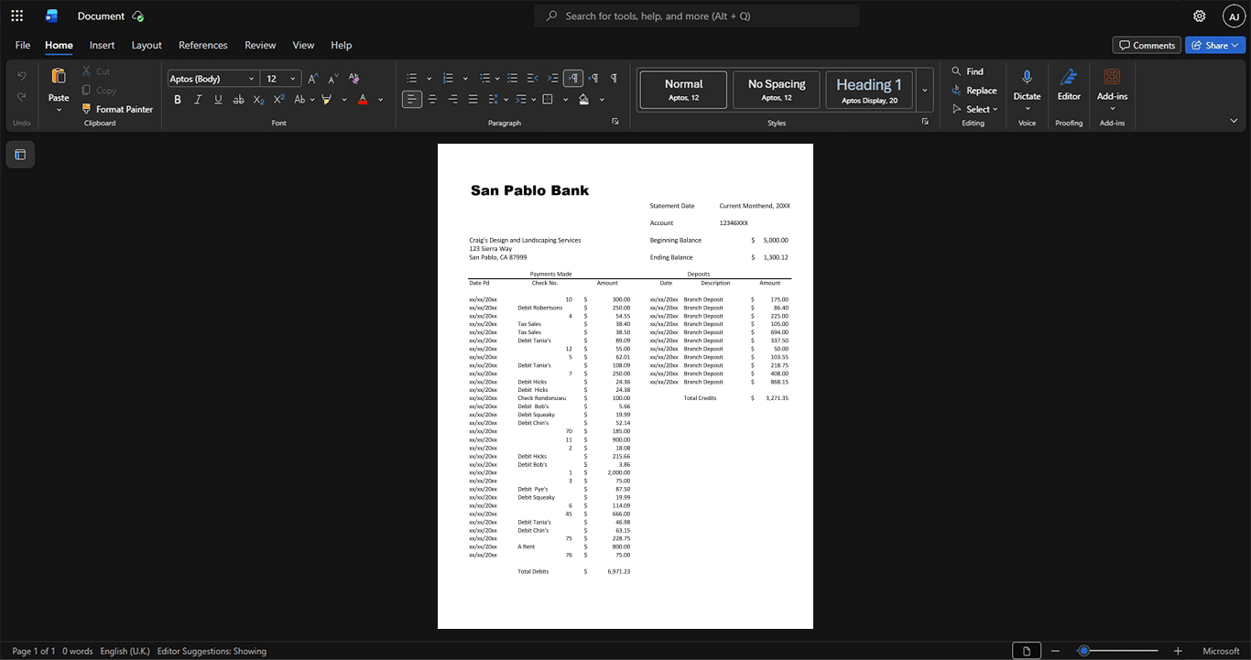Open the Select dropdown in Editing
This screenshot has width=1251, height=660.
pyautogui.click(x=974, y=109)
